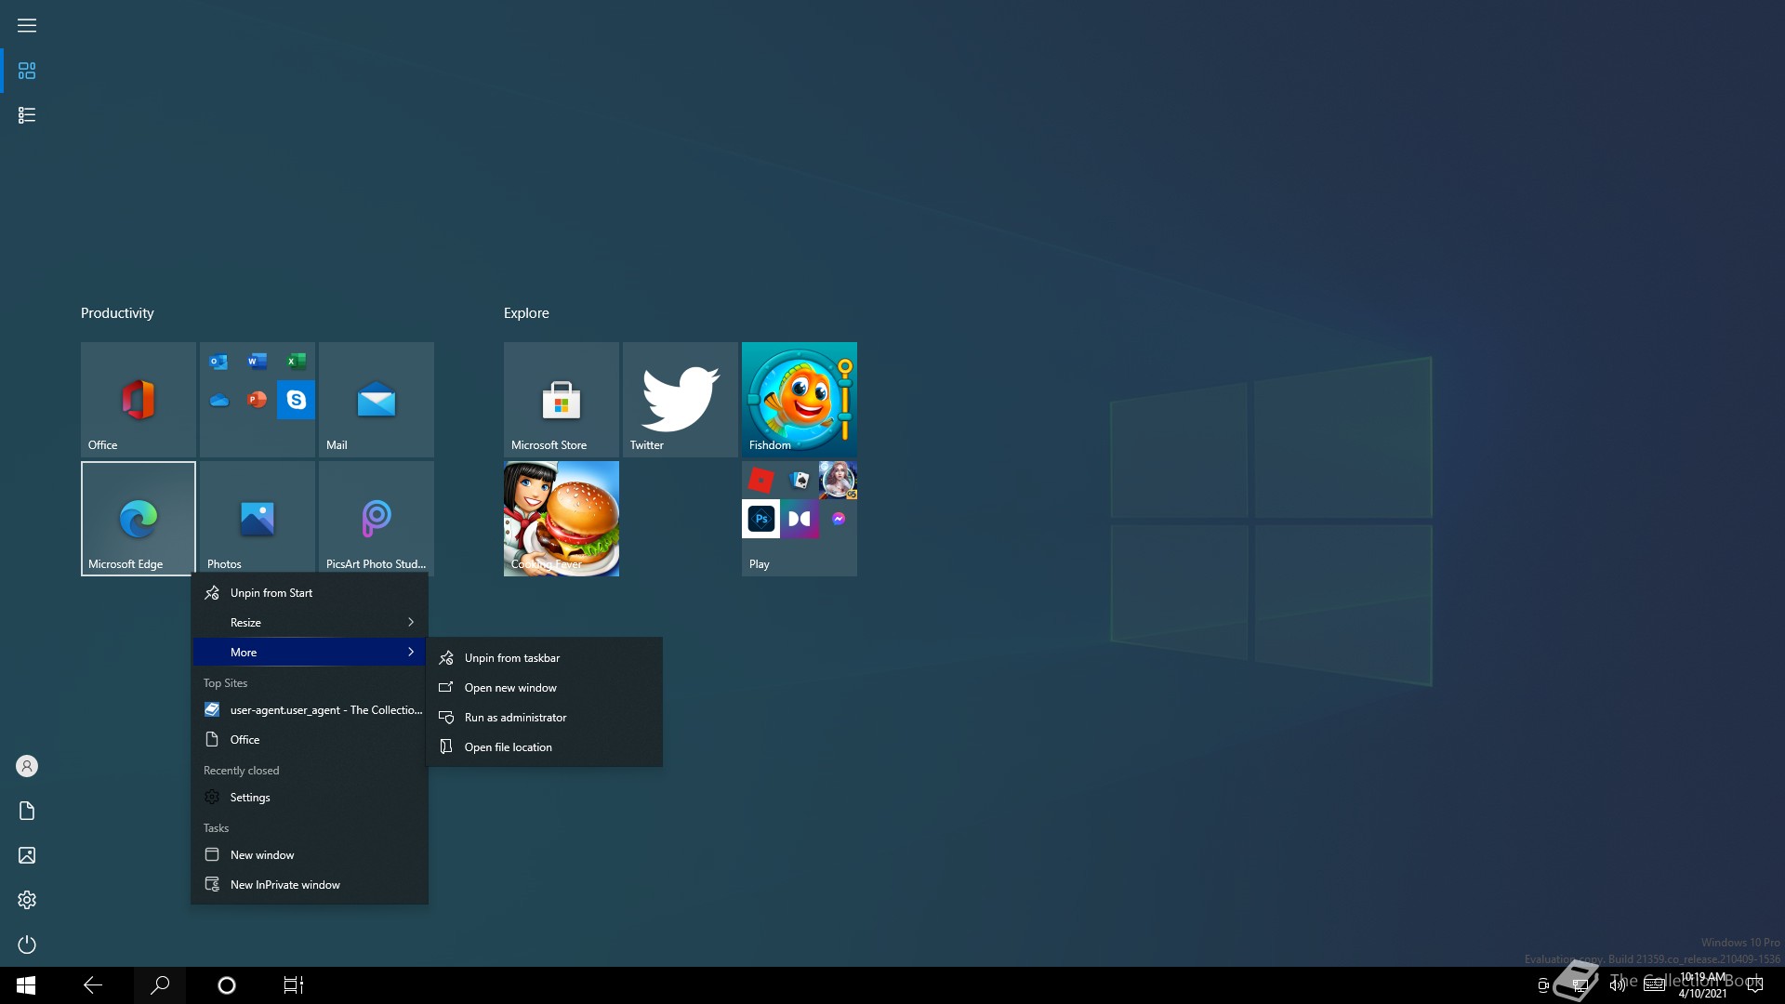This screenshot has height=1004, width=1785.
Task: Open the Photoshop icon in the Play folder
Action: 760,519
